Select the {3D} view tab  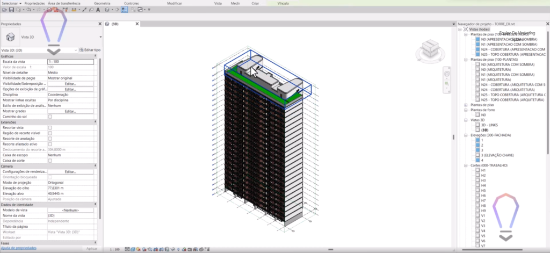[115, 24]
